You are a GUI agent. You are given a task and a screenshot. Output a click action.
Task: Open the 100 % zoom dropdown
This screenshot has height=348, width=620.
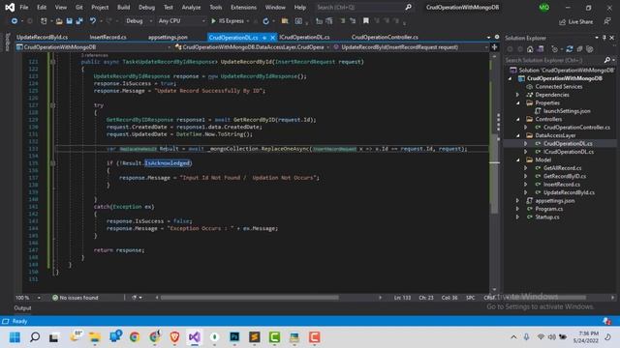(28, 298)
